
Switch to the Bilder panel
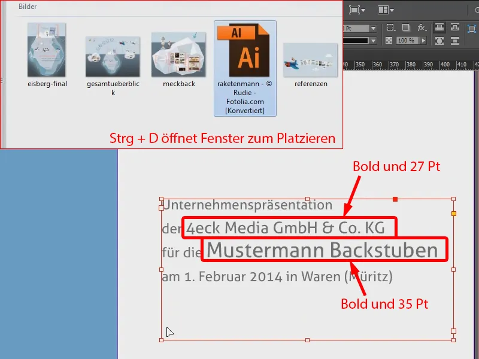point(27,7)
